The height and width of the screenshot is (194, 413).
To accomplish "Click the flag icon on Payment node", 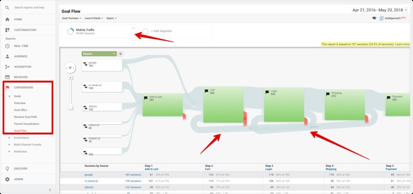I will [x=389, y=98].
